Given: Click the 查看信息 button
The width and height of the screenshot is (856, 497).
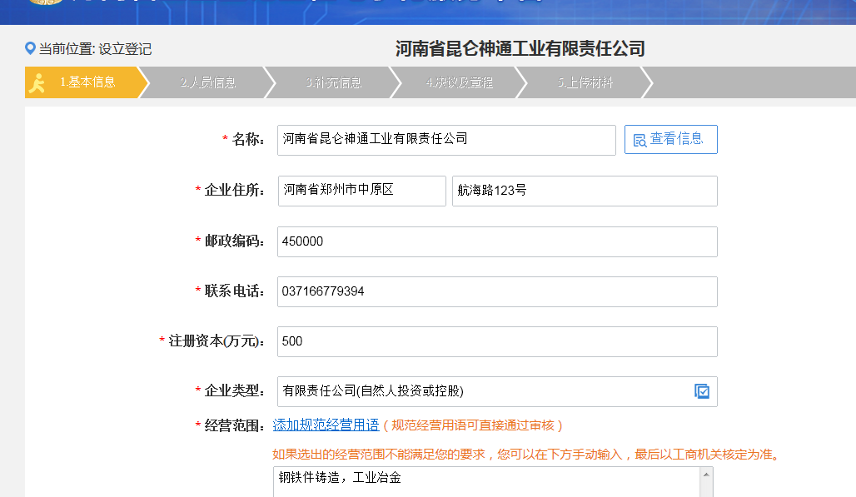Looking at the screenshot, I should click(671, 139).
